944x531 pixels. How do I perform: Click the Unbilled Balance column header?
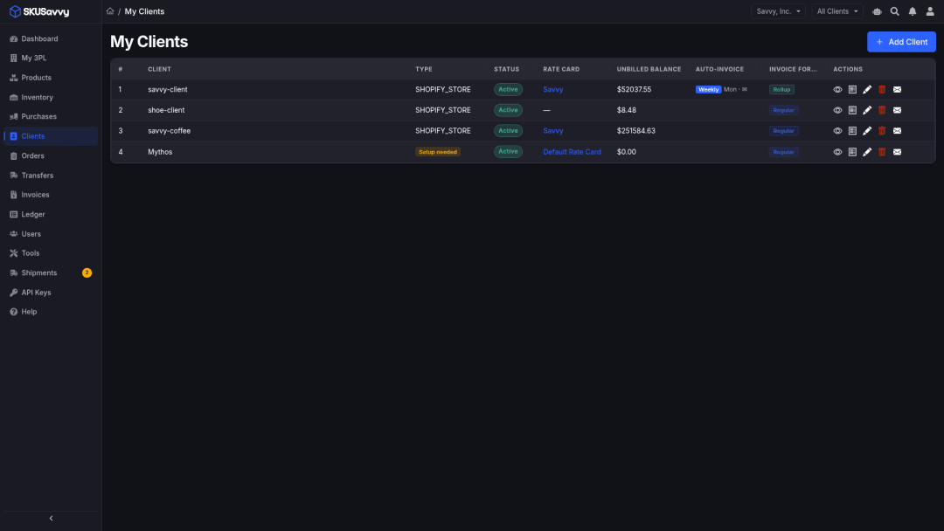pyautogui.click(x=649, y=69)
